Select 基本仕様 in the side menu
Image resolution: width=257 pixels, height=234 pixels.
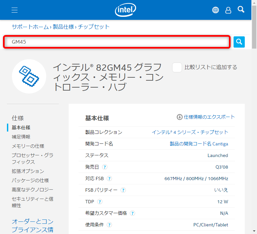click(21, 128)
